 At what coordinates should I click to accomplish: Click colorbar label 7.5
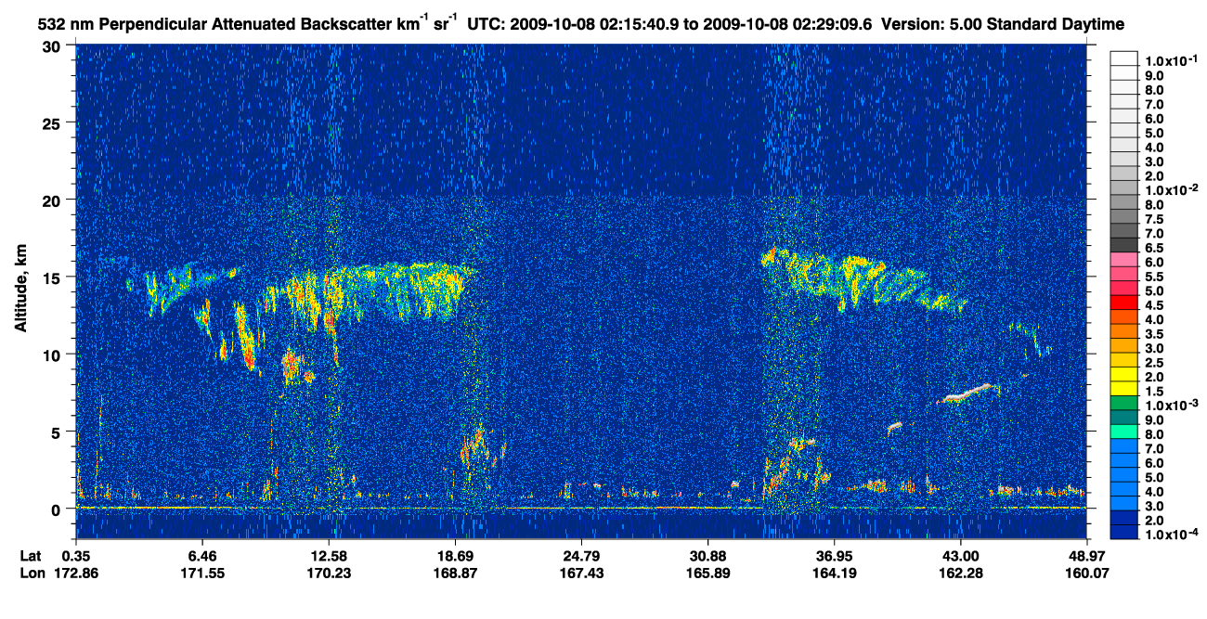[x=1154, y=219]
